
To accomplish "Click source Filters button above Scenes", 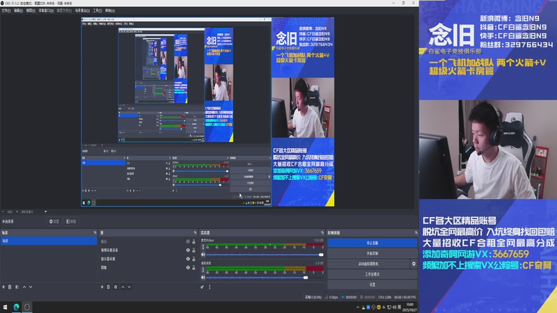I will click(x=72, y=221).
